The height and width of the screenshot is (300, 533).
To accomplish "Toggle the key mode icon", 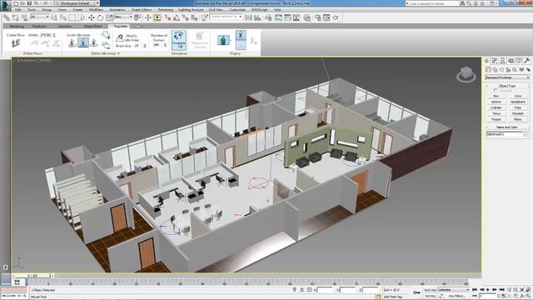I will click(475, 296).
